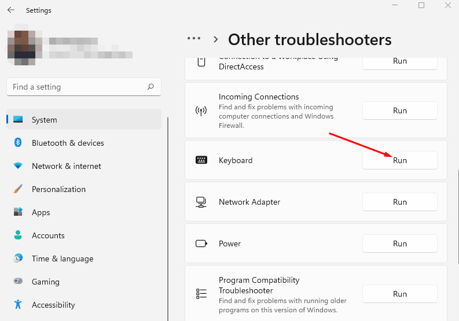Click the Gaming controller icon
The height and width of the screenshot is (321, 459).
18,281
